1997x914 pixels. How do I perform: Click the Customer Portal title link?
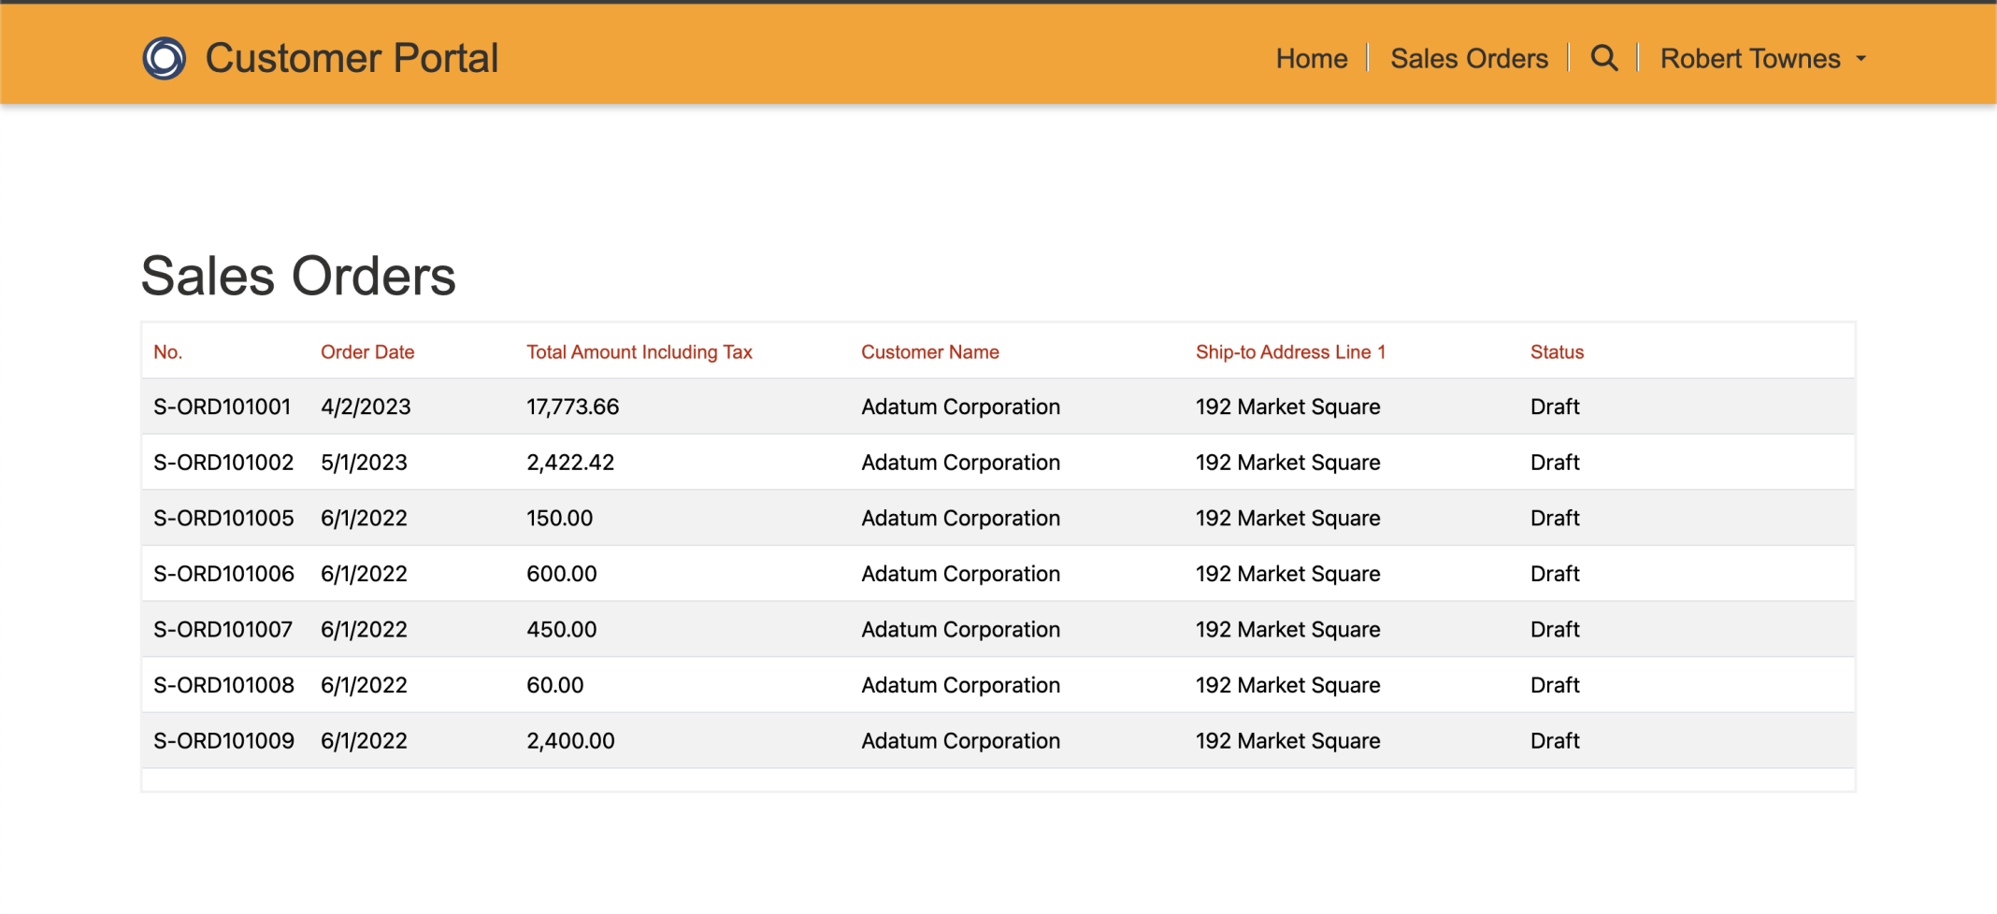pos(352,58)
